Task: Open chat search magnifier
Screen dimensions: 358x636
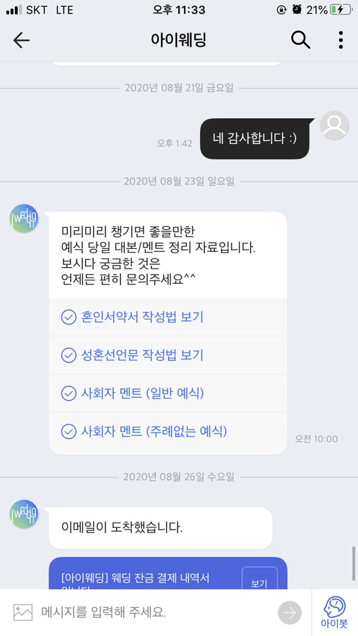Action: click(x=300, y=40)
